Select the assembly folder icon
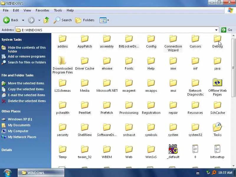 pos(107,39)
